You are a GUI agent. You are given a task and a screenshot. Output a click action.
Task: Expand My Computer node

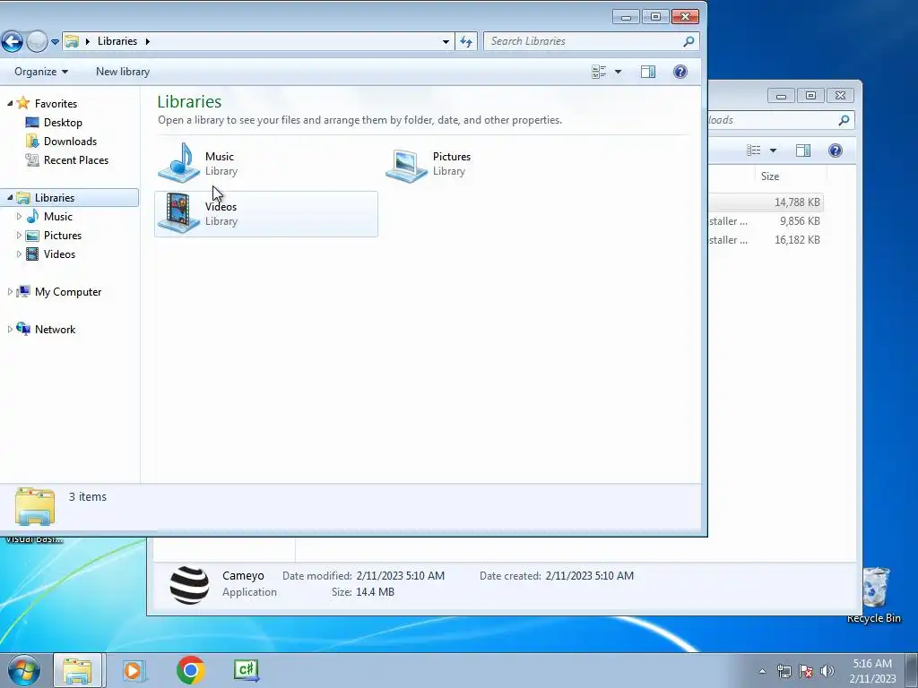10,291
